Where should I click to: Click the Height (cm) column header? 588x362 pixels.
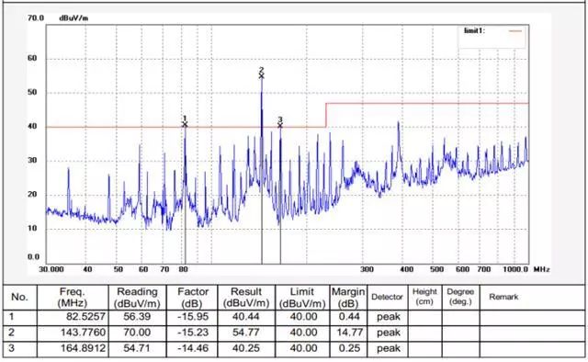[x=424, y=297]
